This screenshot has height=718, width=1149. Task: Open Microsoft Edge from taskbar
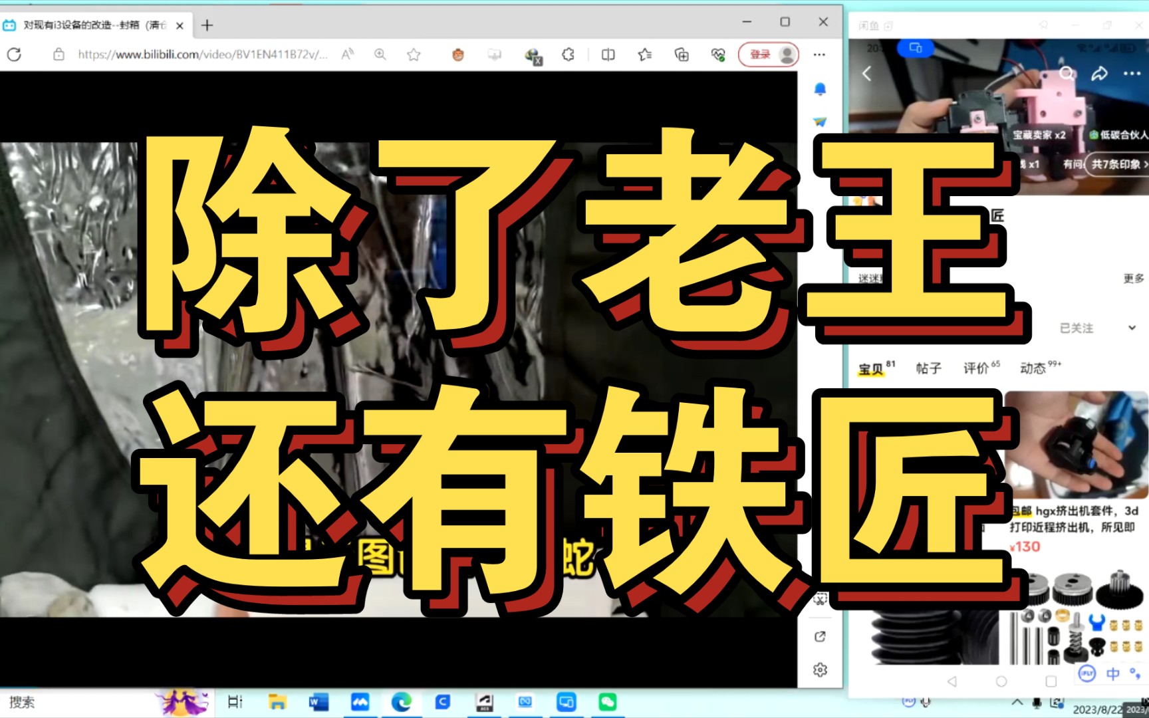(x=401, y=702)
